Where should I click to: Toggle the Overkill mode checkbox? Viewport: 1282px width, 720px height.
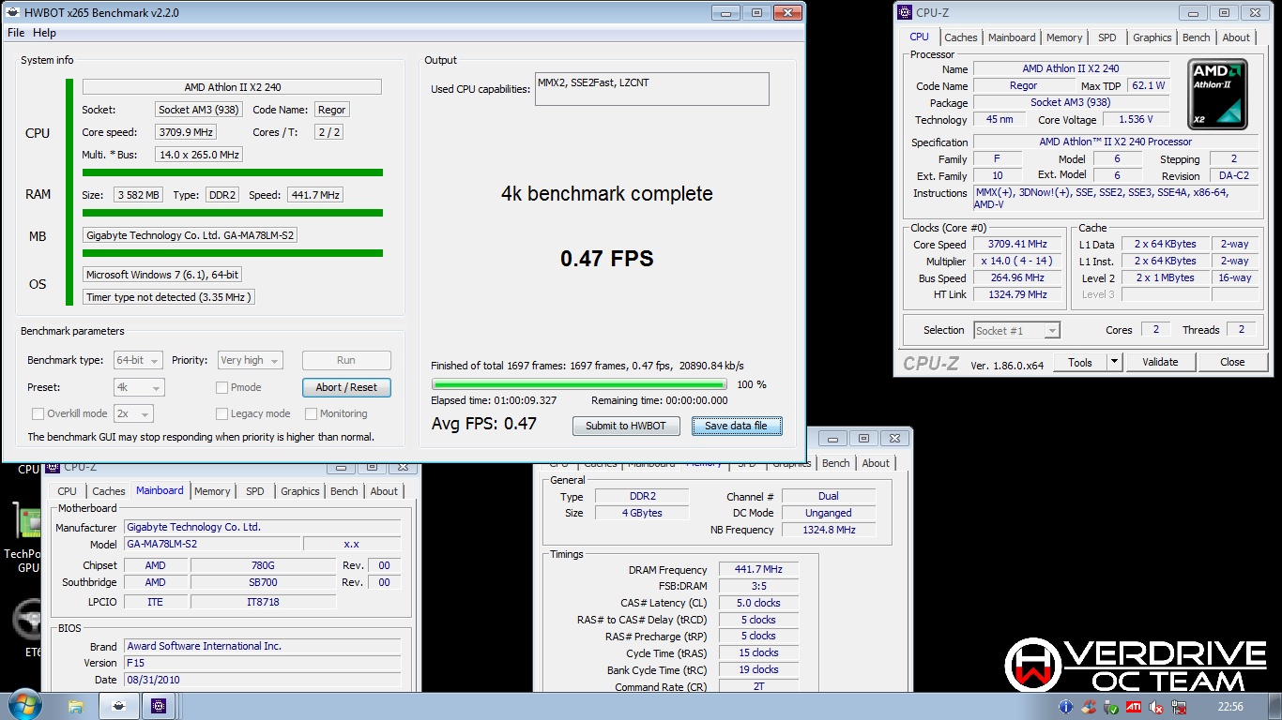click(38, 413)
